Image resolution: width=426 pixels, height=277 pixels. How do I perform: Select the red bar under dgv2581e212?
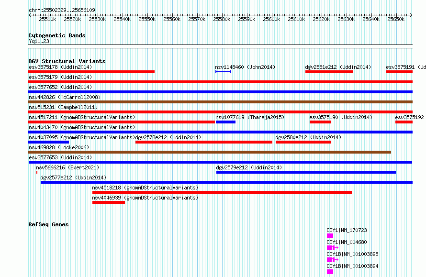tap(329, 72)
